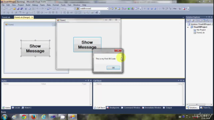Open Solution Explorer window position dropdown
The image size is (214, 120).
click(x=207, y=17)
